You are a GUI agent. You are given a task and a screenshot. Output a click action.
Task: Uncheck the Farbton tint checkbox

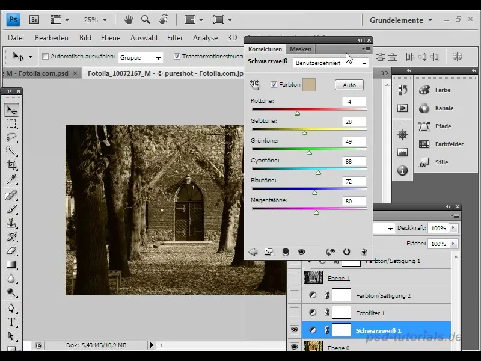[274, 85]
